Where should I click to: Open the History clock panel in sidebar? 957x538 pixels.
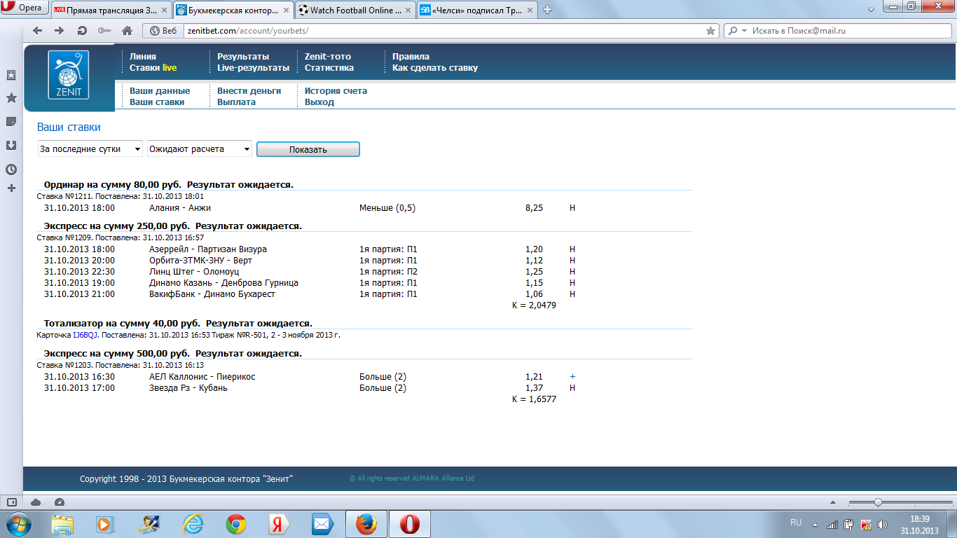(x=11, y=170)
